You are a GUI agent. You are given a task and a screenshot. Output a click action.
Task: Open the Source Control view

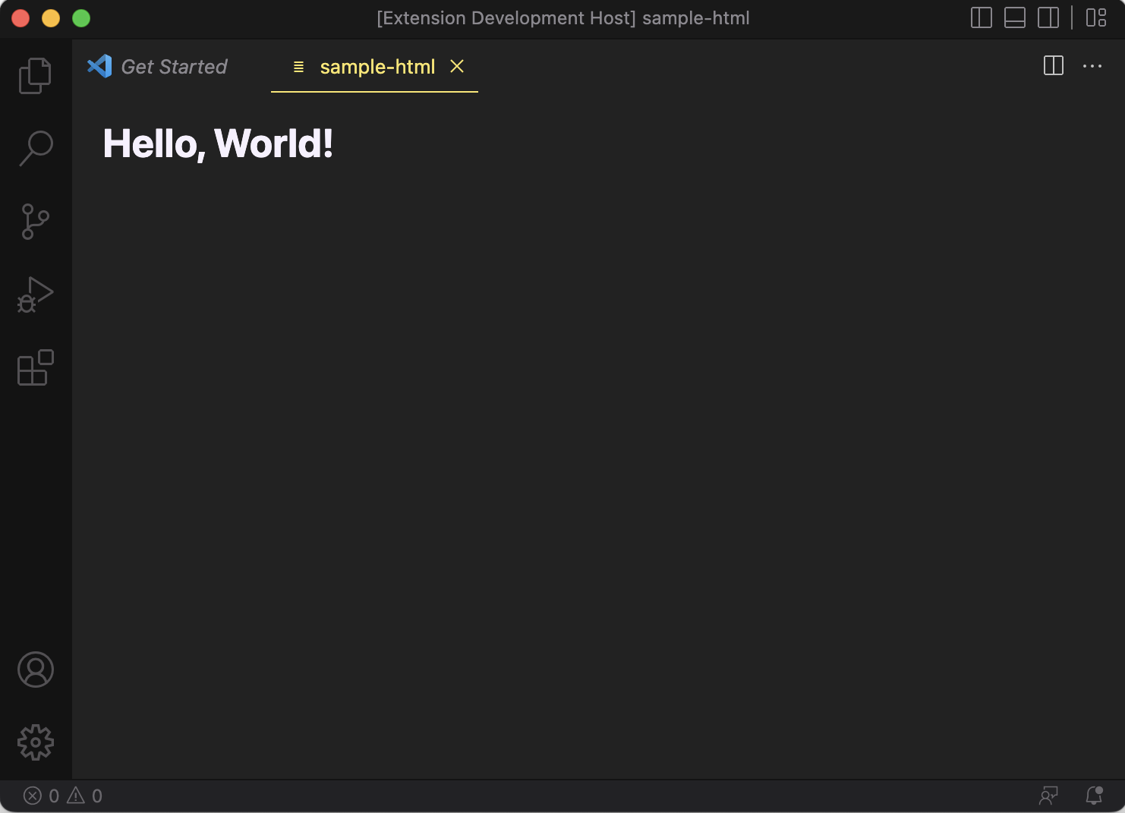[36, 222]
